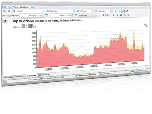Screen dimensions: 152x114
Task: Click the Ready status progress bar
Action: point(140,71)
